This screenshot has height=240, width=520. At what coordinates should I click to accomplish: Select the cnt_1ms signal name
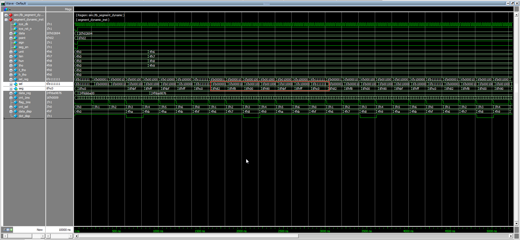(24, 98)
